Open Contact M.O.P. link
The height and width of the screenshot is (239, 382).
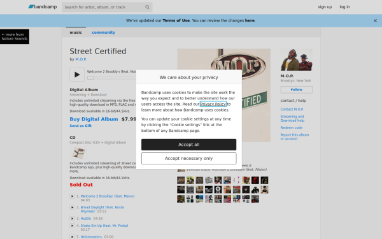[292, 110]
